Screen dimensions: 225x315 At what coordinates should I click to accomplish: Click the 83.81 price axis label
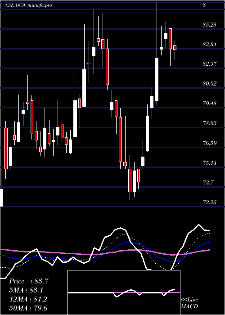click(x=210, y=45)
